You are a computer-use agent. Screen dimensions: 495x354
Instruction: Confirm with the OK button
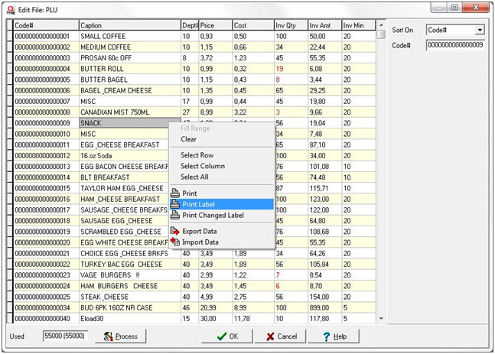pyautogui.click(x=227, y=336)
